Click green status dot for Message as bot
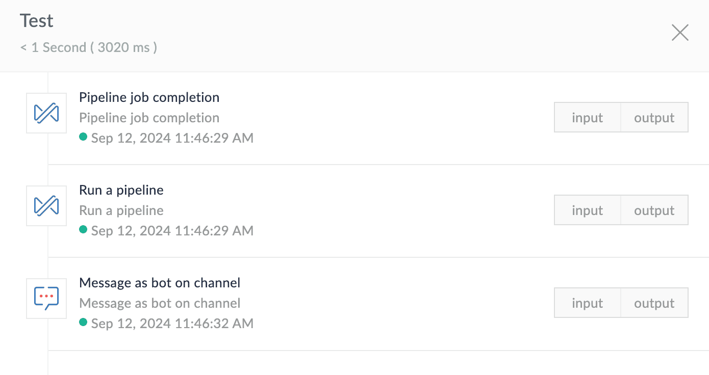This screenshot has width=709, height=375. pos(84,323)
